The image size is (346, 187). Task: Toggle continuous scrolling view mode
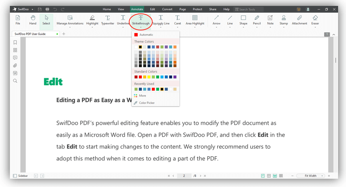pos(275,176)
